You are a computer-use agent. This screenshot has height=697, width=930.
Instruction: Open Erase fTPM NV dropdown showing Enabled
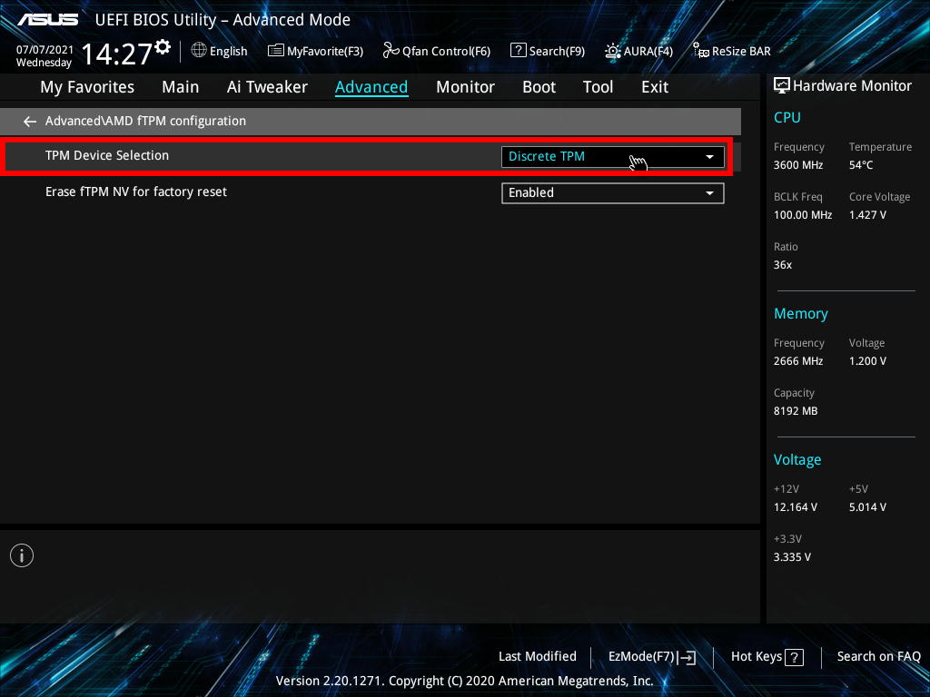pos(613,193)
